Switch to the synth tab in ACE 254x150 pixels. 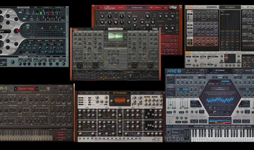[81, 93]
